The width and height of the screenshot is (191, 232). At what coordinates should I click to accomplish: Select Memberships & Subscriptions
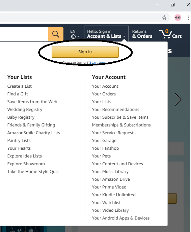point(121,125)
